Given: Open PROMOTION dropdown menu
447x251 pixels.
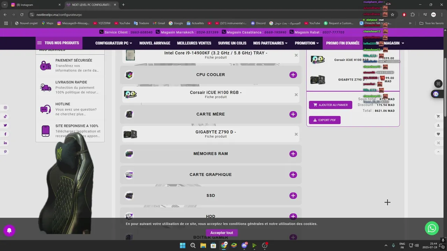Looking at the screenshot, I should pos(307,43).
